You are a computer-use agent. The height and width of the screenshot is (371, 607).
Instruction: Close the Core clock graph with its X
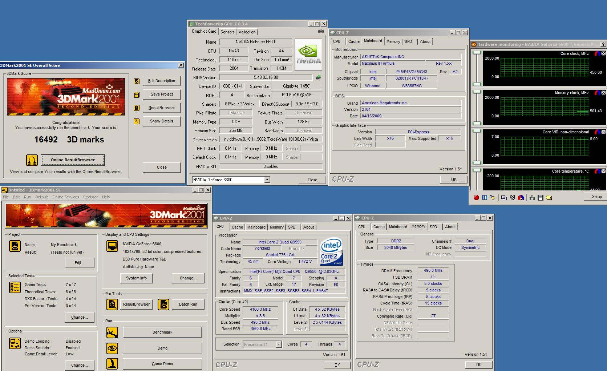[603, 53]
